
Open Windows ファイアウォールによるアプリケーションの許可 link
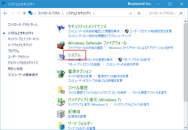(141, 48)
